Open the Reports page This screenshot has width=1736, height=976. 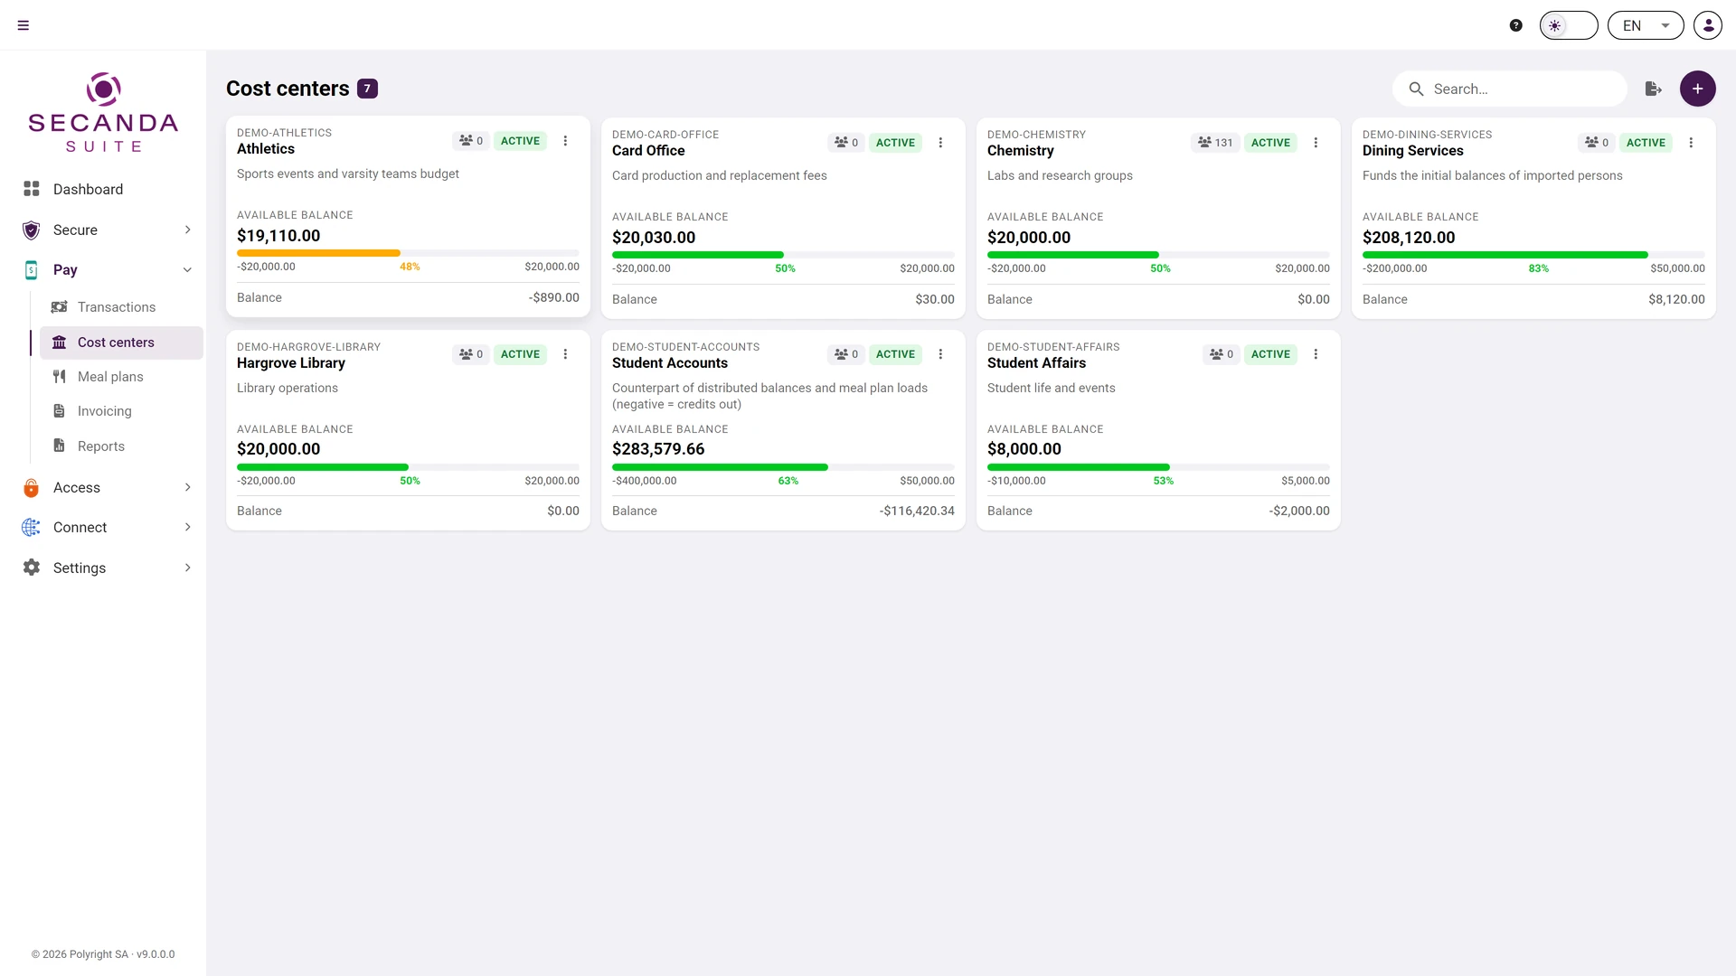click(x=121, y=446)
